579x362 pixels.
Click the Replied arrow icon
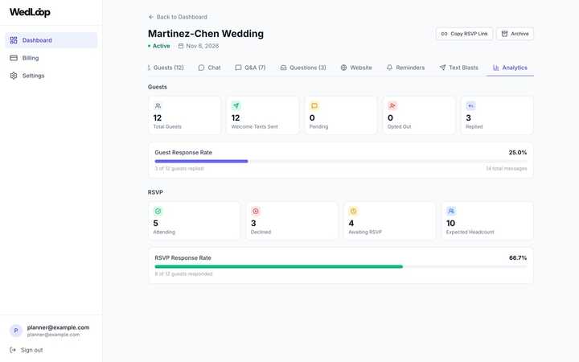[470, 106]
